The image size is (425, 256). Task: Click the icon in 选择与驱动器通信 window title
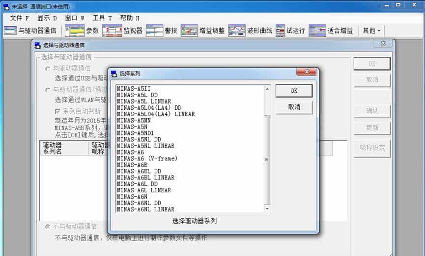(37, 45)
